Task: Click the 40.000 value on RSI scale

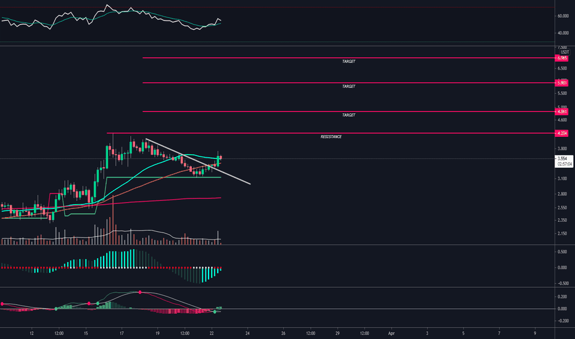Action: tap(563, 33)
